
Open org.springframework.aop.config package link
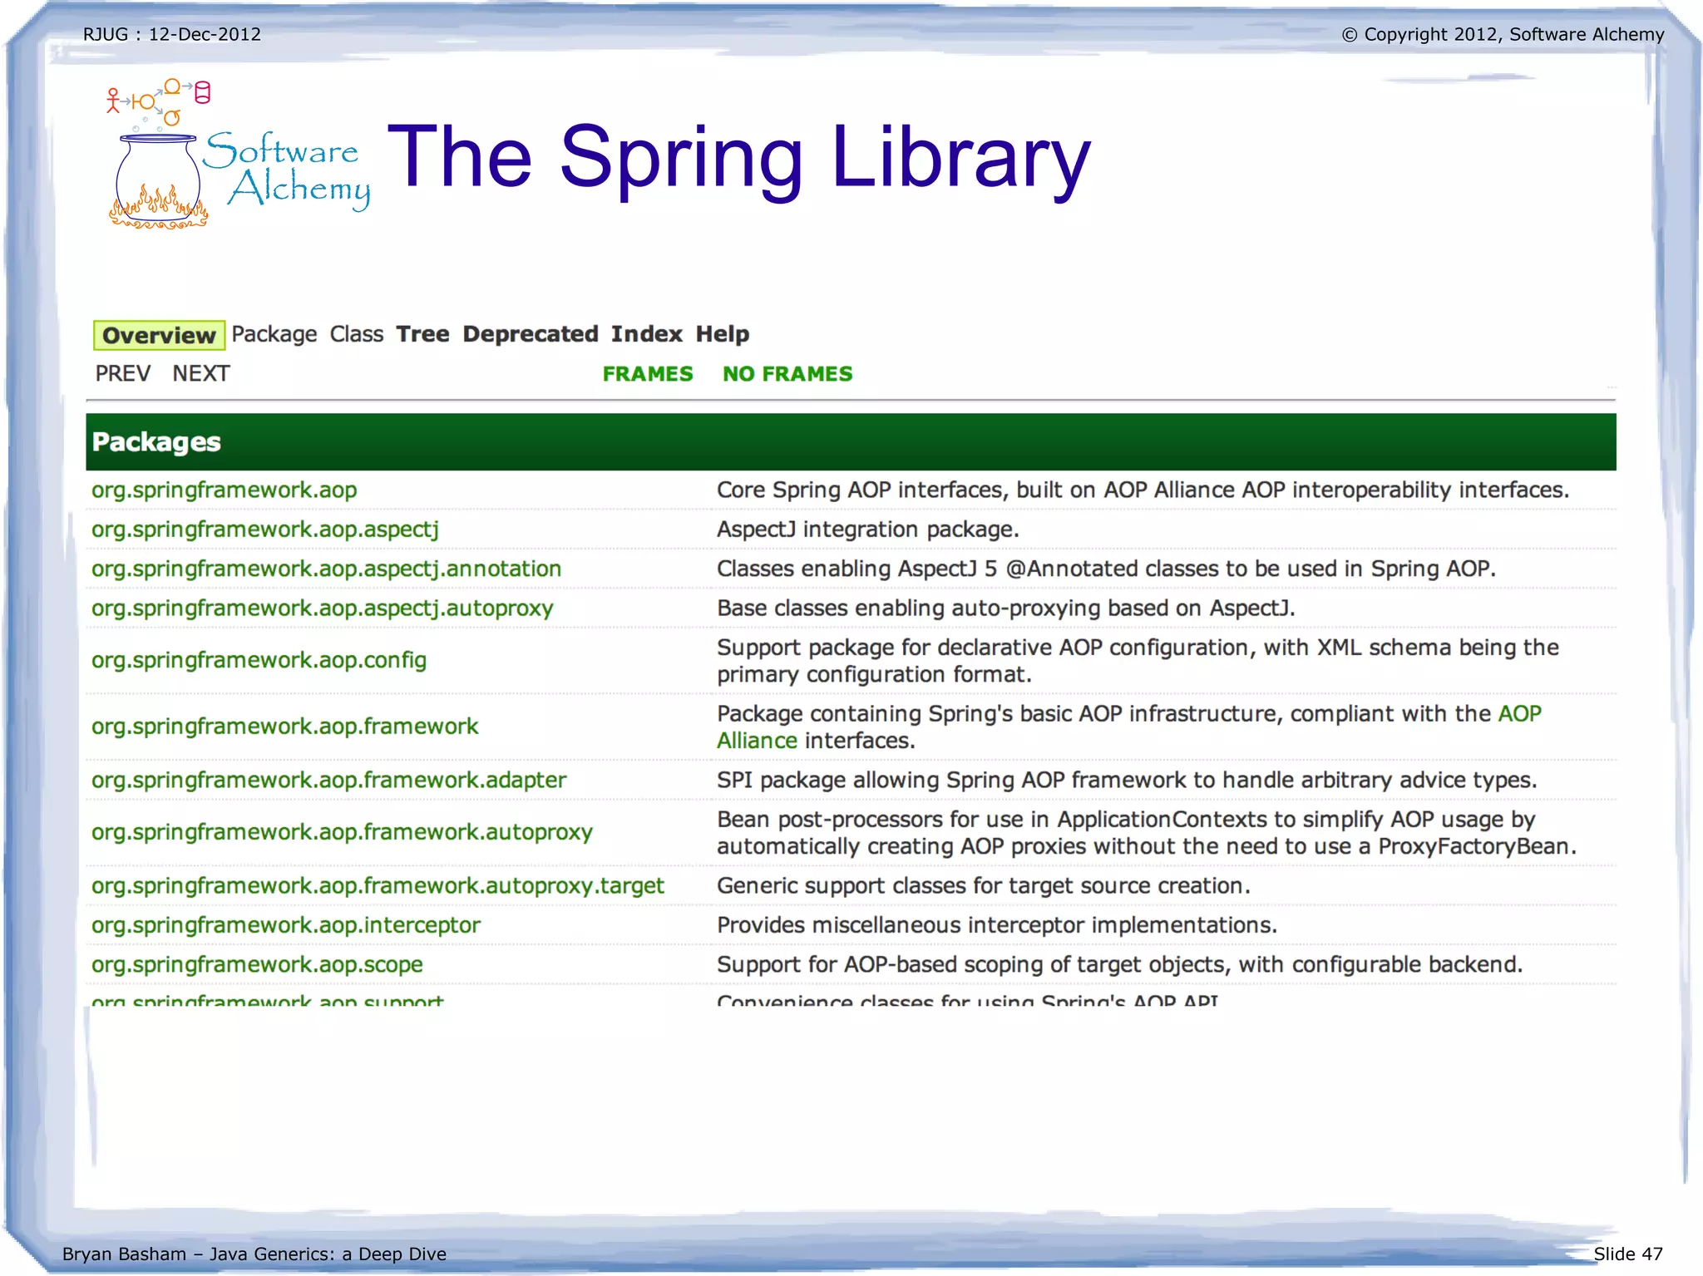259,660
